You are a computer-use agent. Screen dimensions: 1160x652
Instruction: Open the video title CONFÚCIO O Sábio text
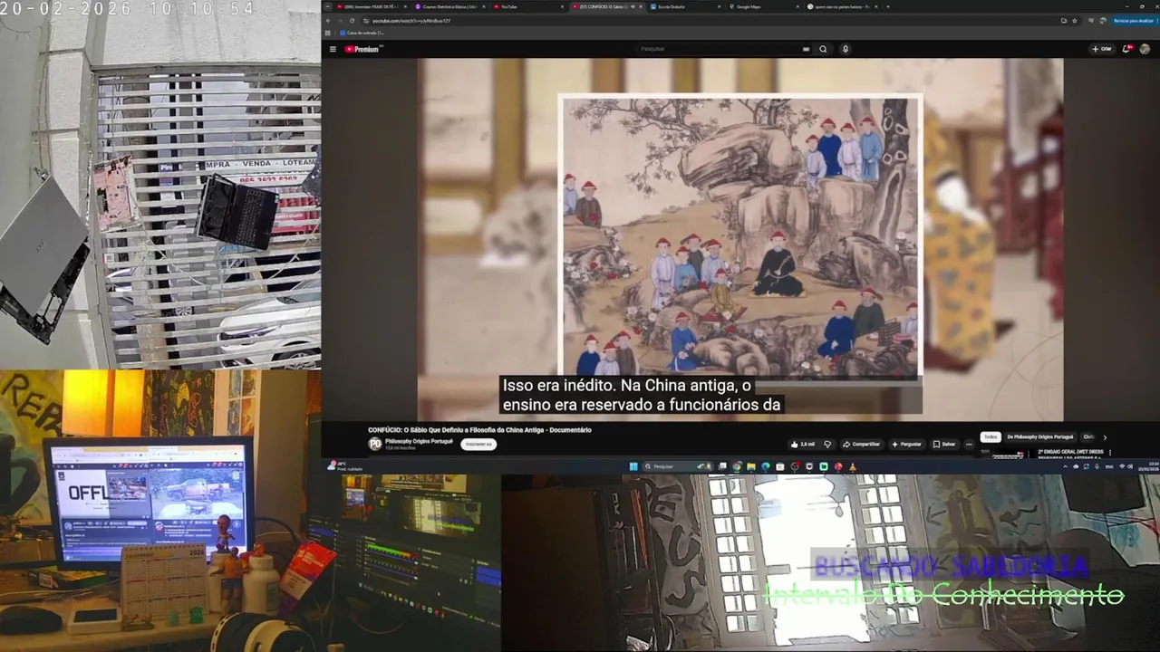tap(479, 430)
